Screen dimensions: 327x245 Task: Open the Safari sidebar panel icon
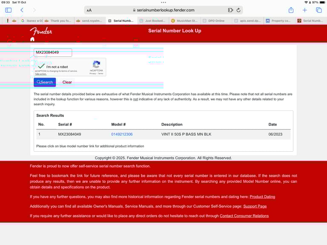pyautogui.click(x=9, y=10)
